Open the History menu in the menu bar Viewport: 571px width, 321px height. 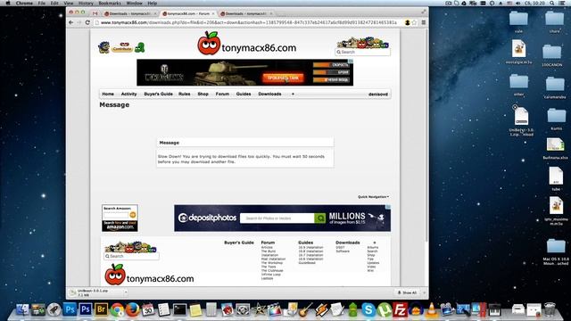coord(86,3)
